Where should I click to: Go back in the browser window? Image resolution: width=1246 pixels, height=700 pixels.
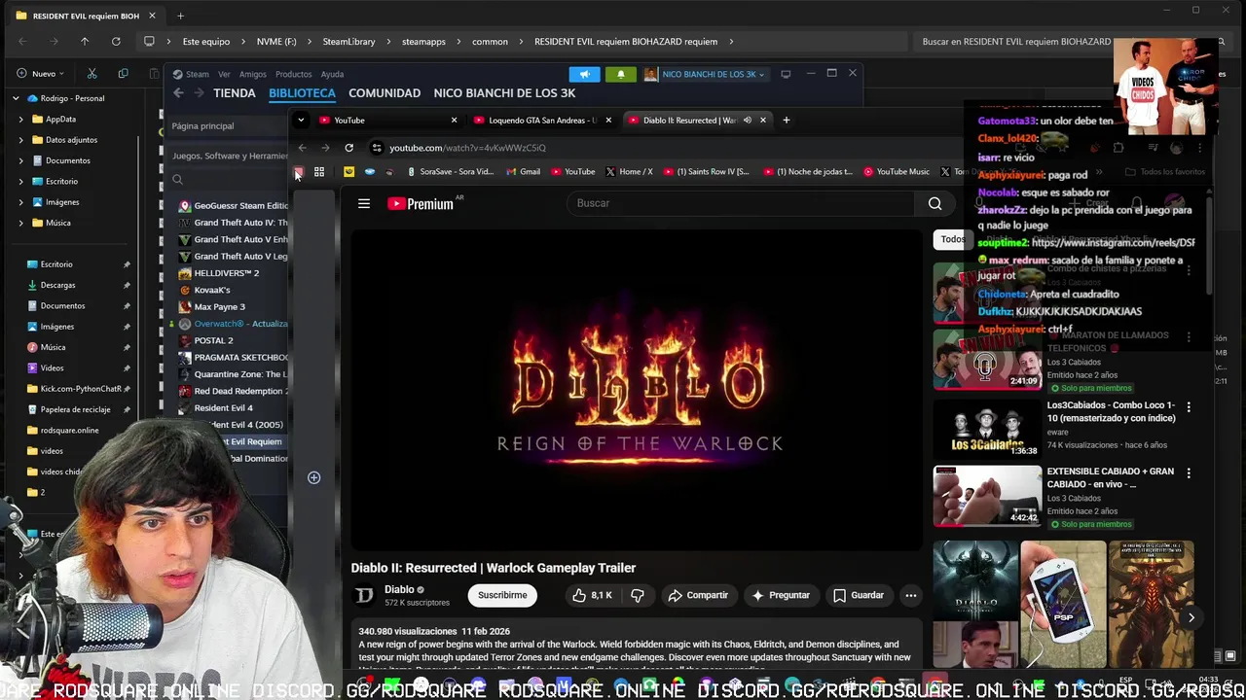(302, 148)
